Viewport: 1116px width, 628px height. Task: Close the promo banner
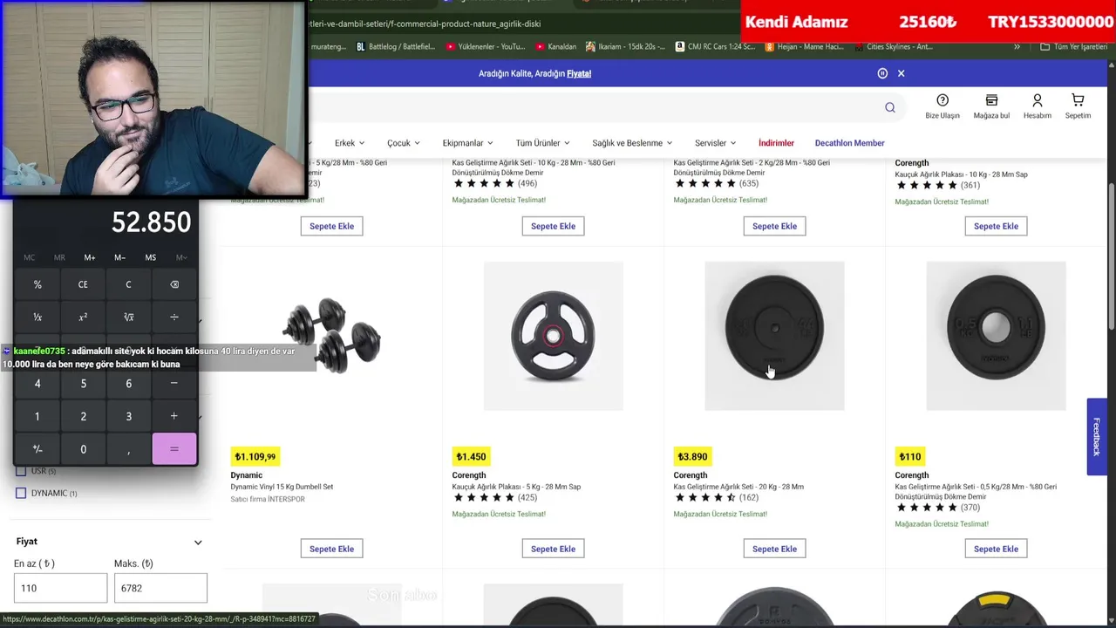pyautogui.click(x=902, y=73)
